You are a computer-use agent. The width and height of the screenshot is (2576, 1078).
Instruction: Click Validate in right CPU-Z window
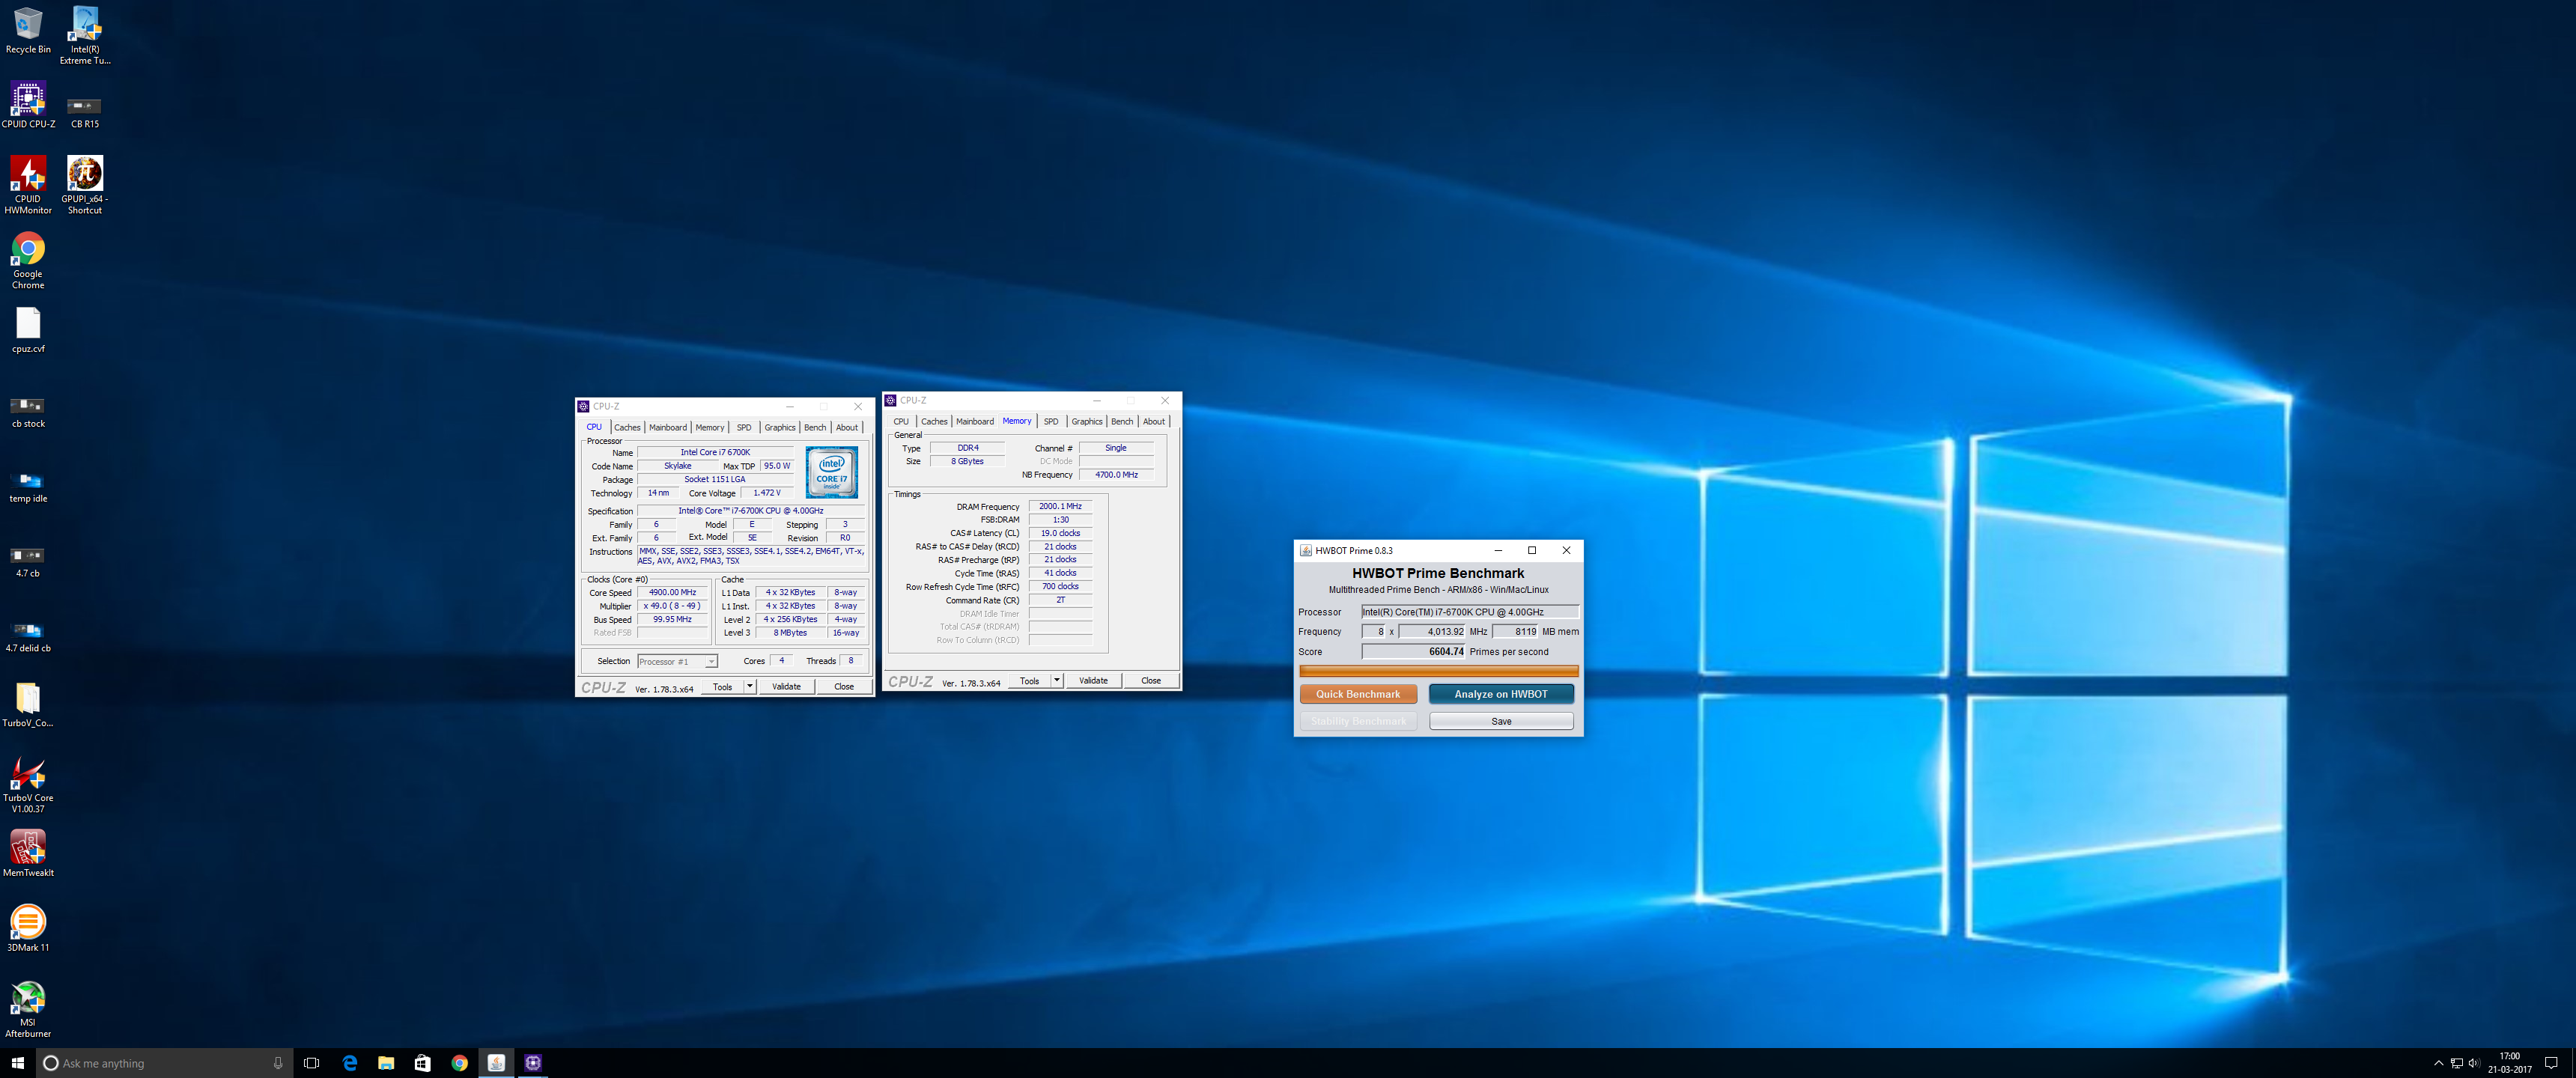pos(1093,681)
